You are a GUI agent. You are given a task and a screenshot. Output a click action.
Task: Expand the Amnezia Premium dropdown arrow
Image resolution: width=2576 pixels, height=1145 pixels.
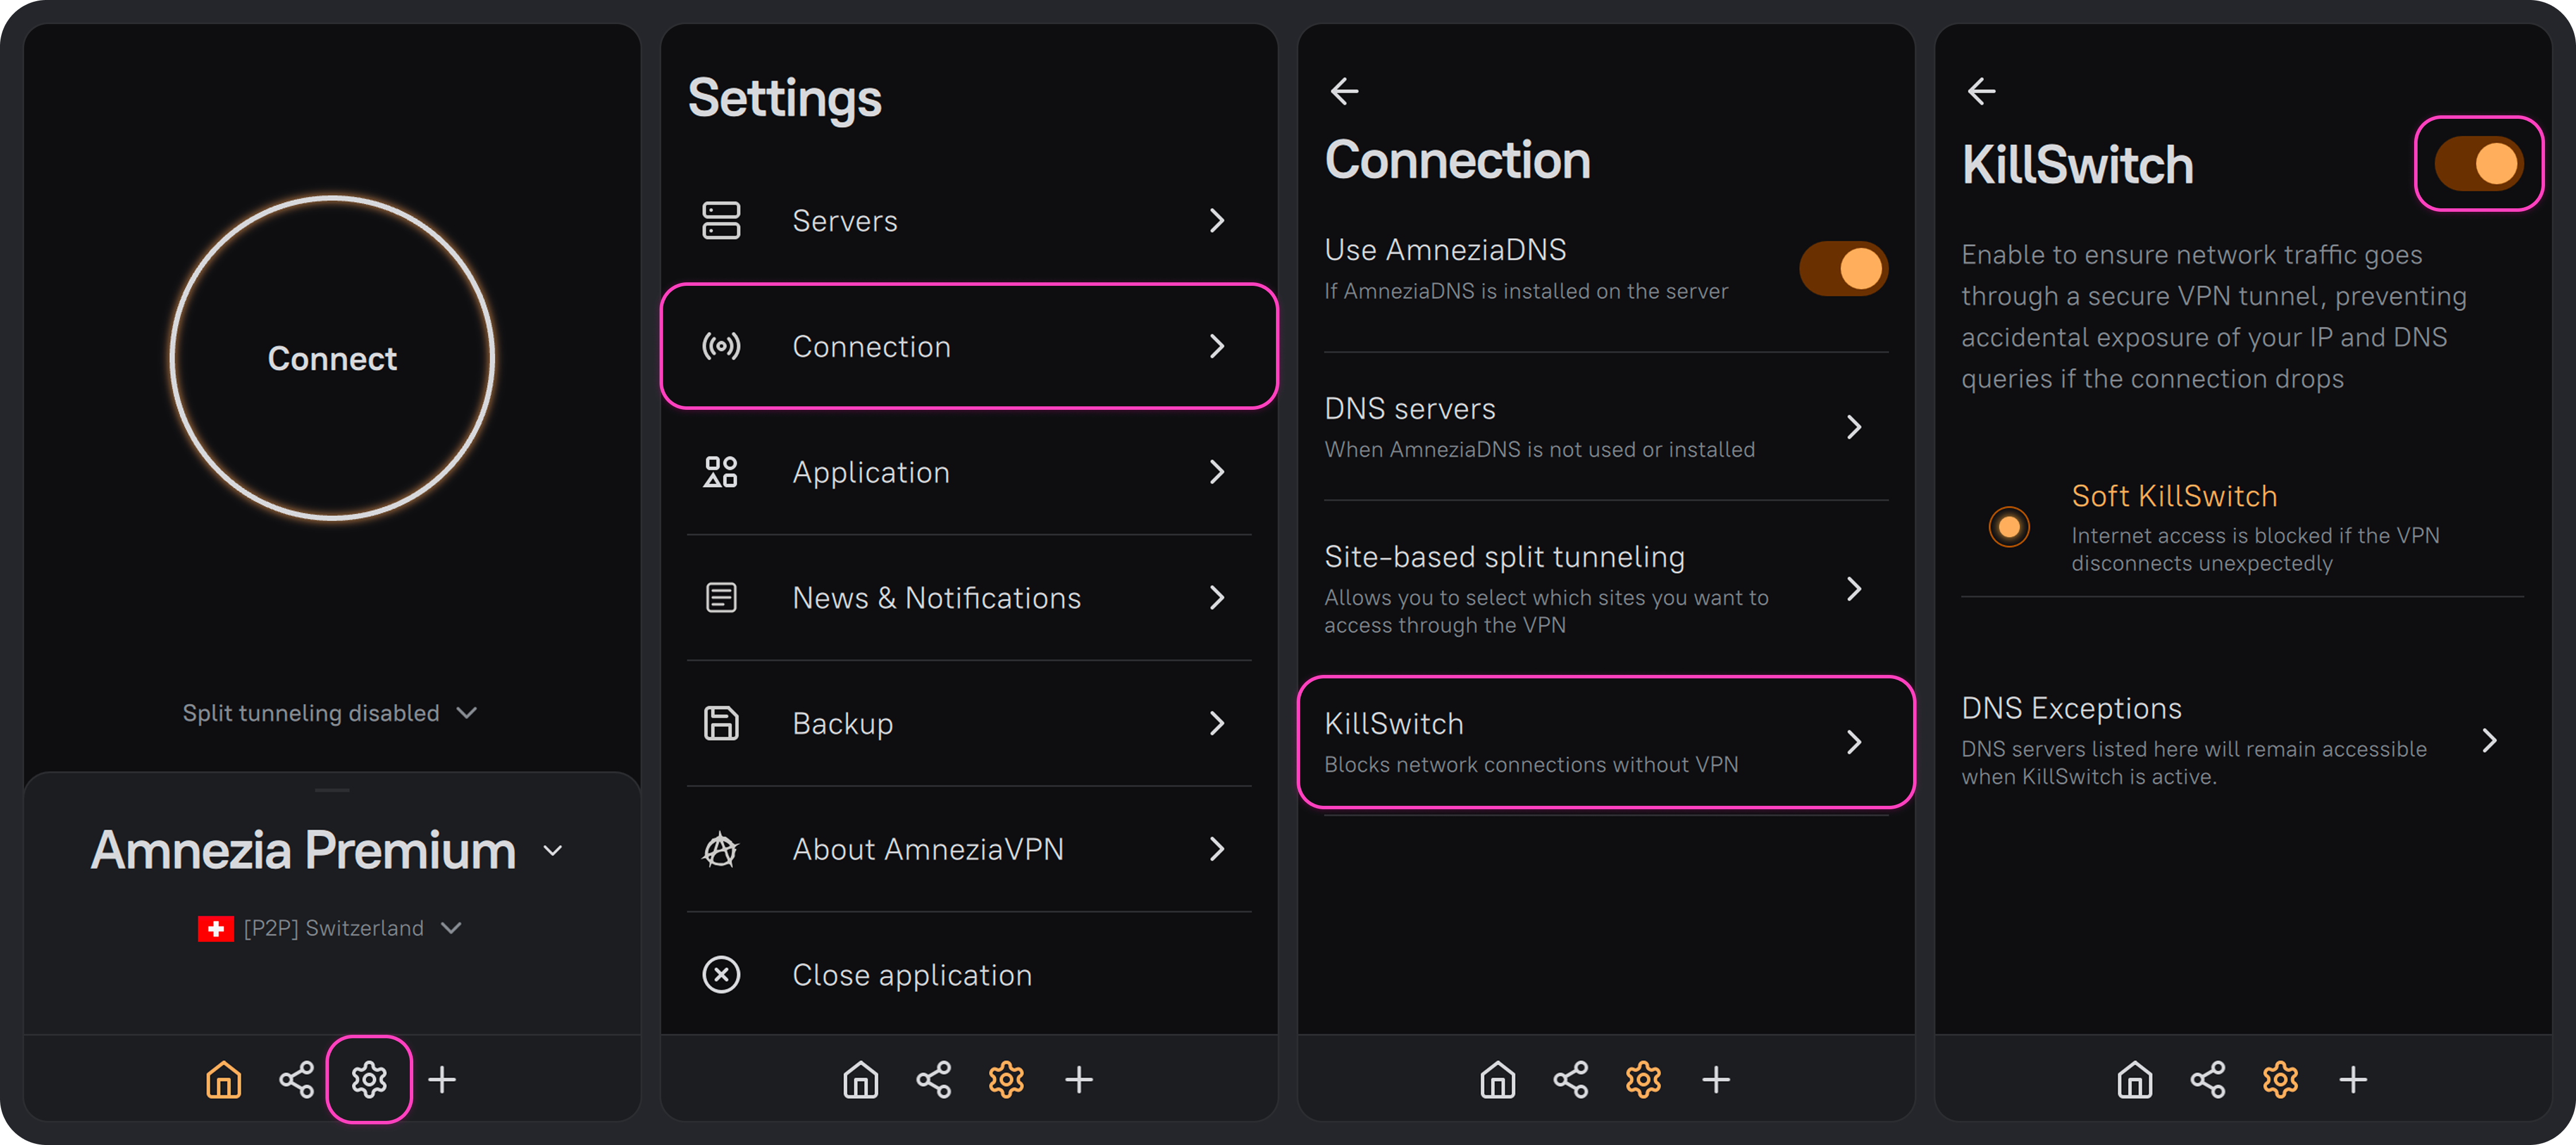(x=552, y=851)
